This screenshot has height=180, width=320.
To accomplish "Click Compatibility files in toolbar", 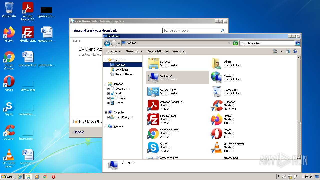I will click(x=158, y=51).
